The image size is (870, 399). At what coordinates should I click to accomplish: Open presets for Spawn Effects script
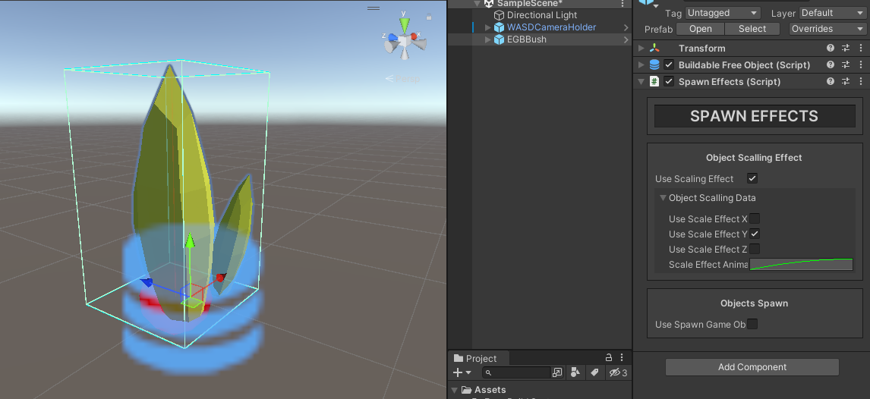(x=846, y=81)
